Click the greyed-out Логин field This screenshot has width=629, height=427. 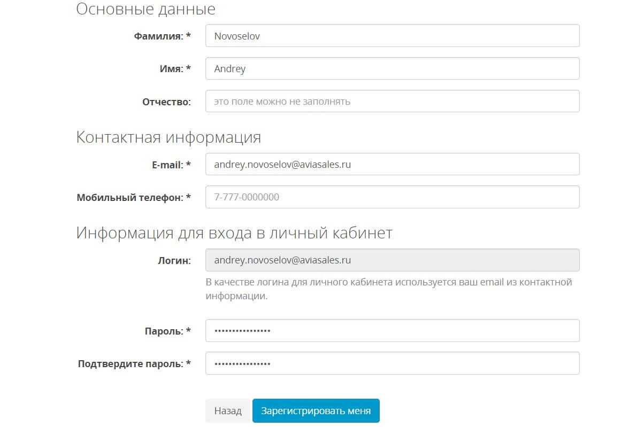[x=392, y=260]
